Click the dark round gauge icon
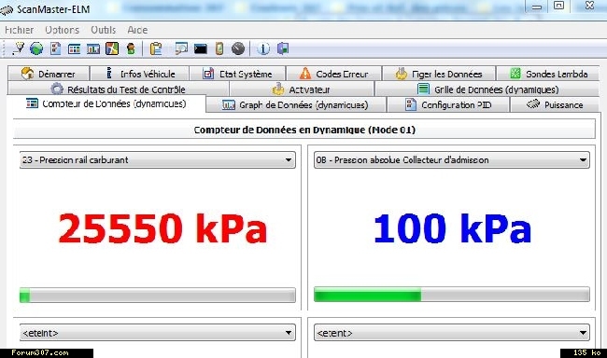The width and height of the screenshot is (607, 358). (x=238, y=48)
